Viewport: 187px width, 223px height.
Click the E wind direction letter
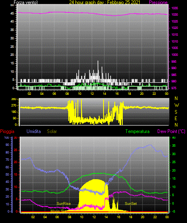coord(176,118)
